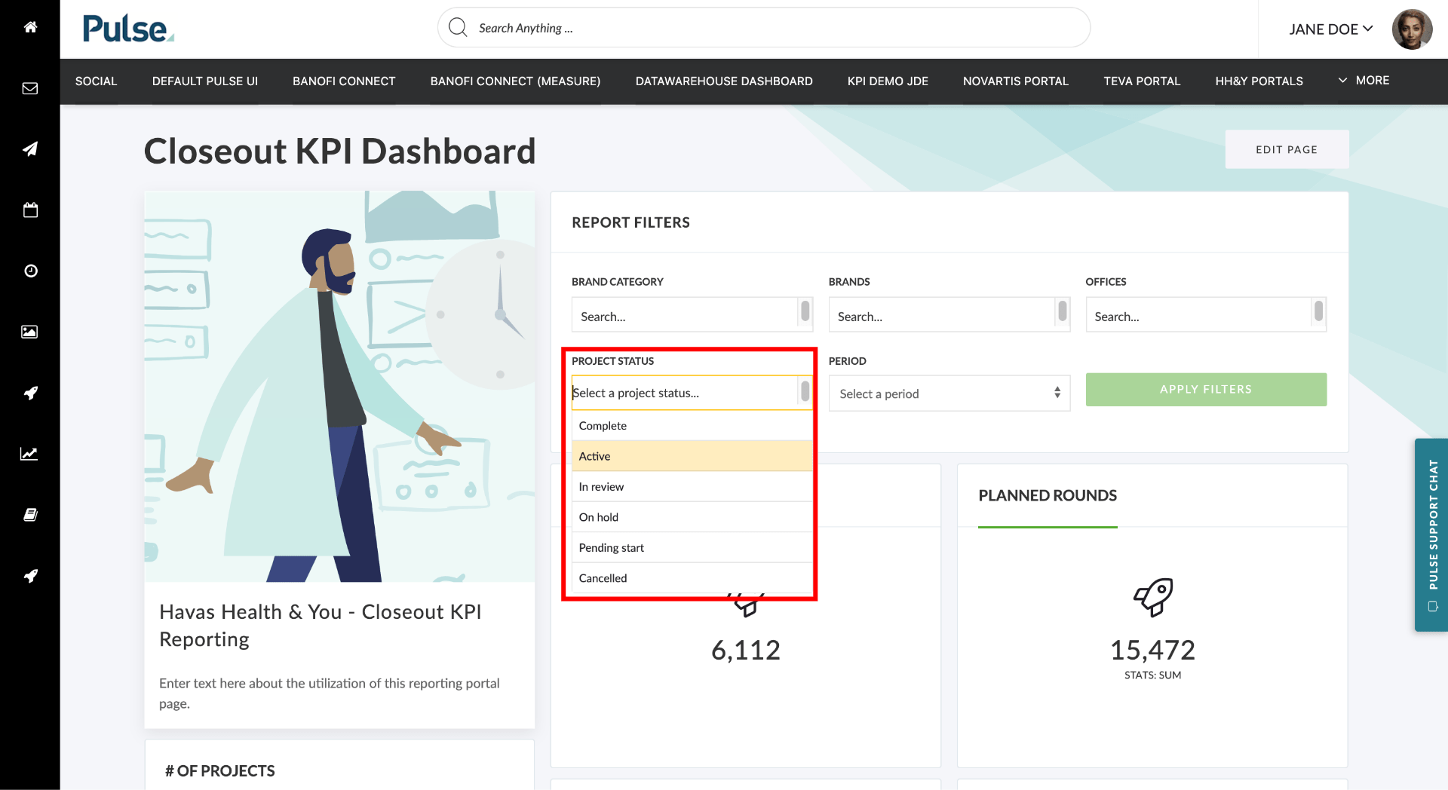Choose the Pending start status option

pos(692,548)
